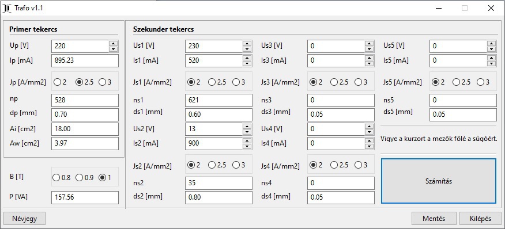Screen dimensions: 505x229
Task: Close the Trafo v1.1 window
Action: [491, 9]
